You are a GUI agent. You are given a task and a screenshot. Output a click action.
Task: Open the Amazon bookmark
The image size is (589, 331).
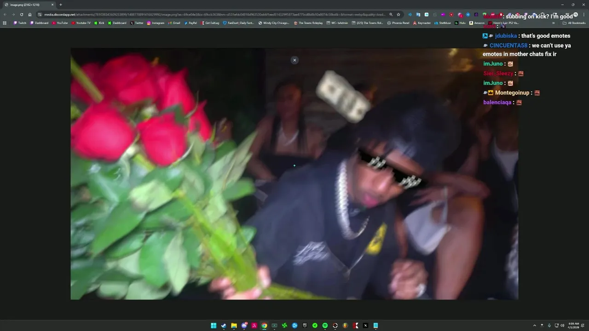[477, 23]
